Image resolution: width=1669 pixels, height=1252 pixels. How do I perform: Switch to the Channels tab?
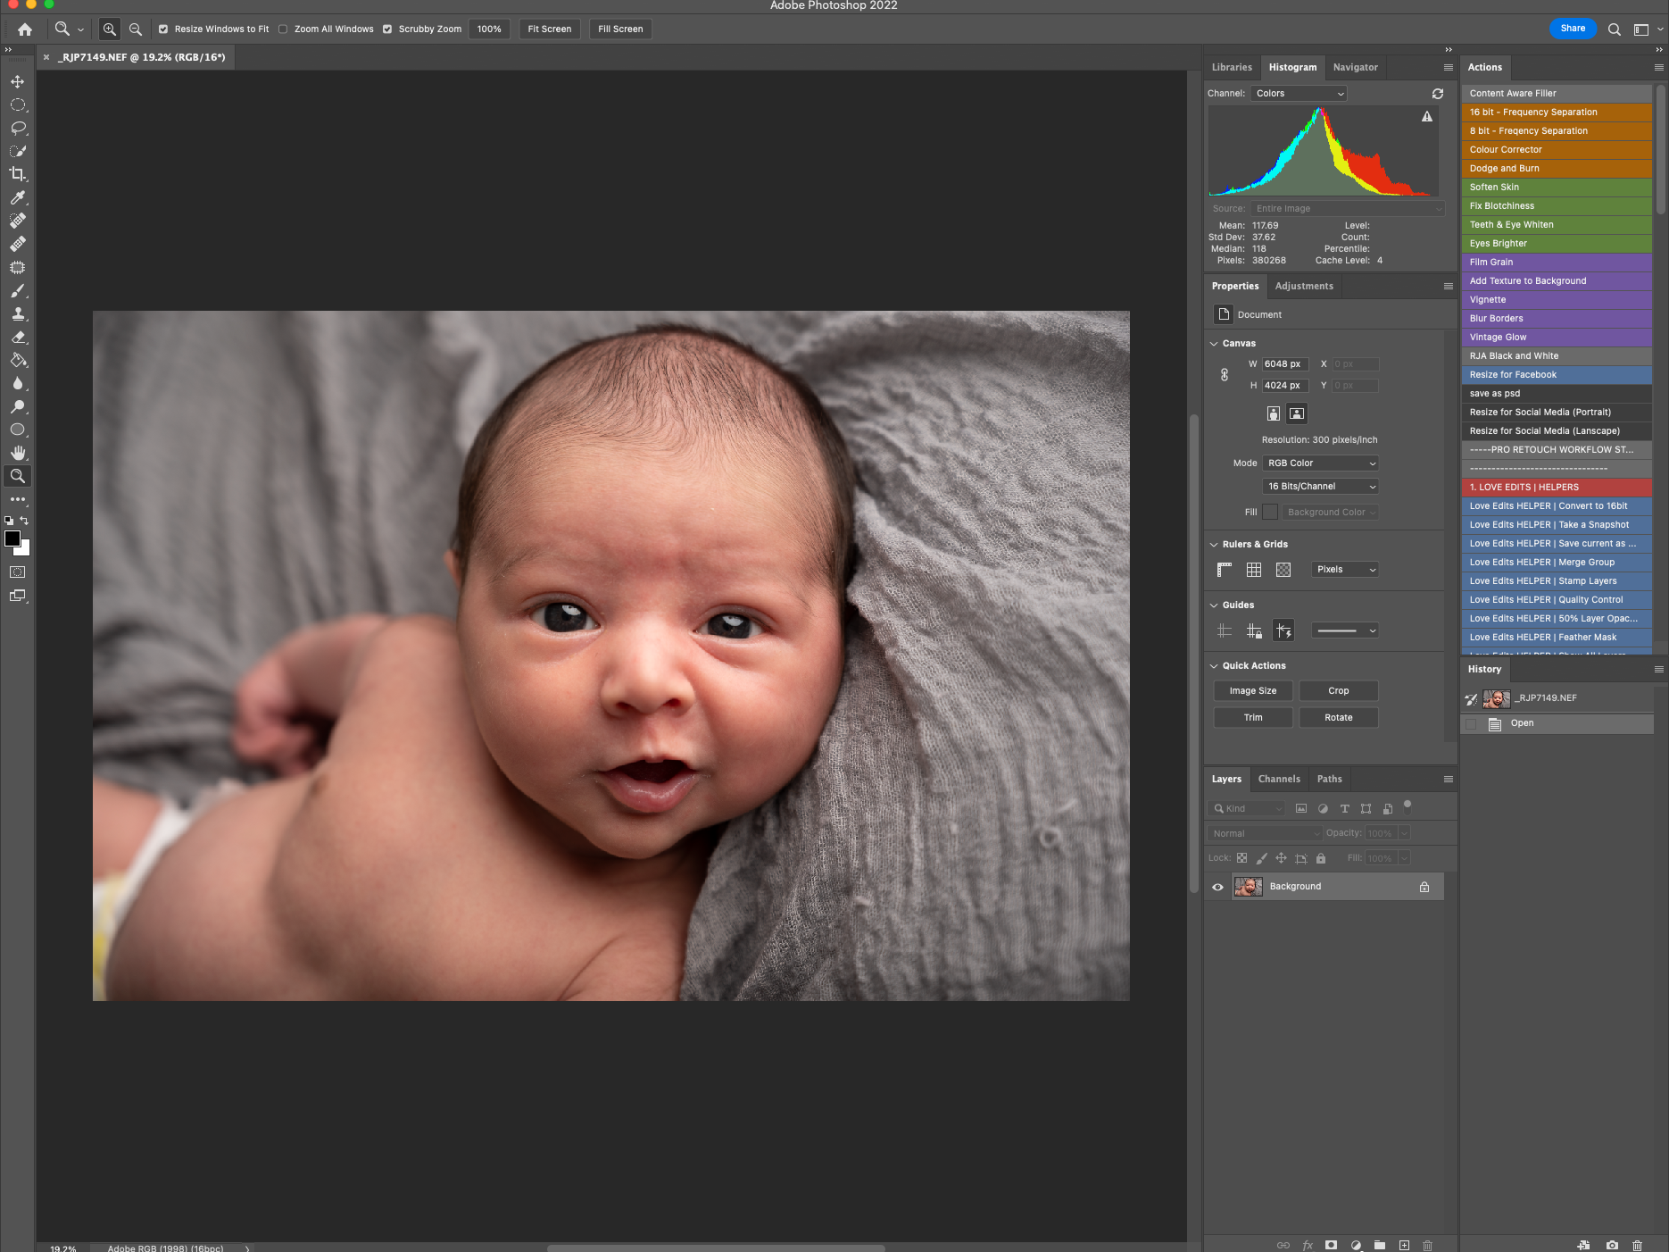(x=1278, y=779)
